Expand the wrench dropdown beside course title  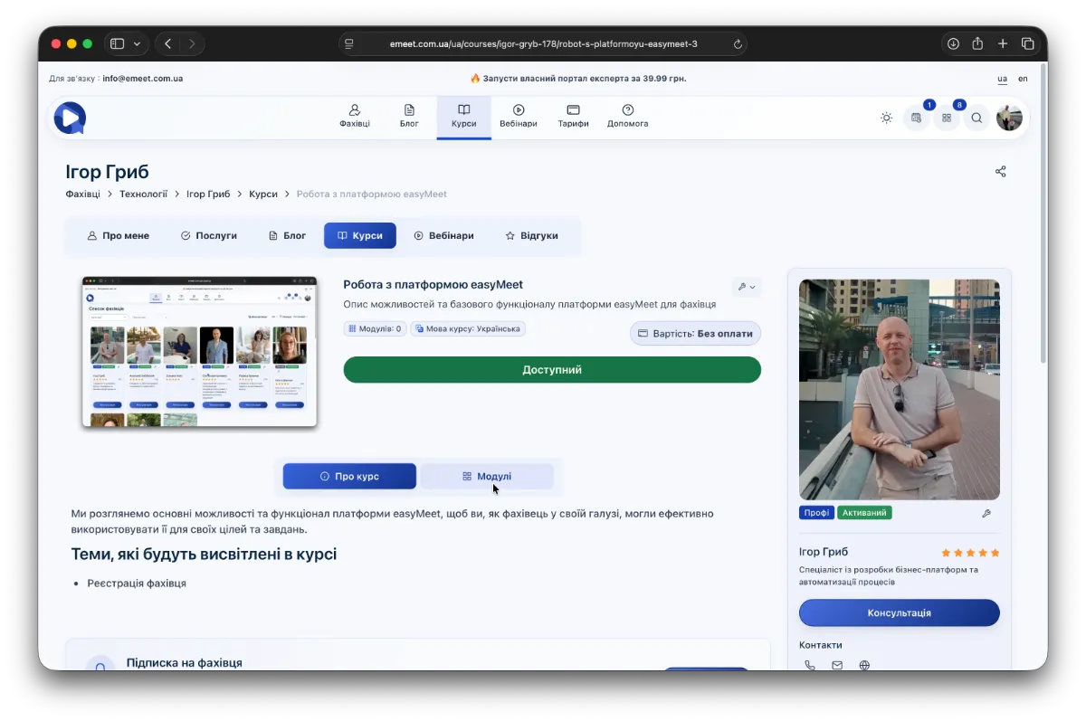(747, 287)
